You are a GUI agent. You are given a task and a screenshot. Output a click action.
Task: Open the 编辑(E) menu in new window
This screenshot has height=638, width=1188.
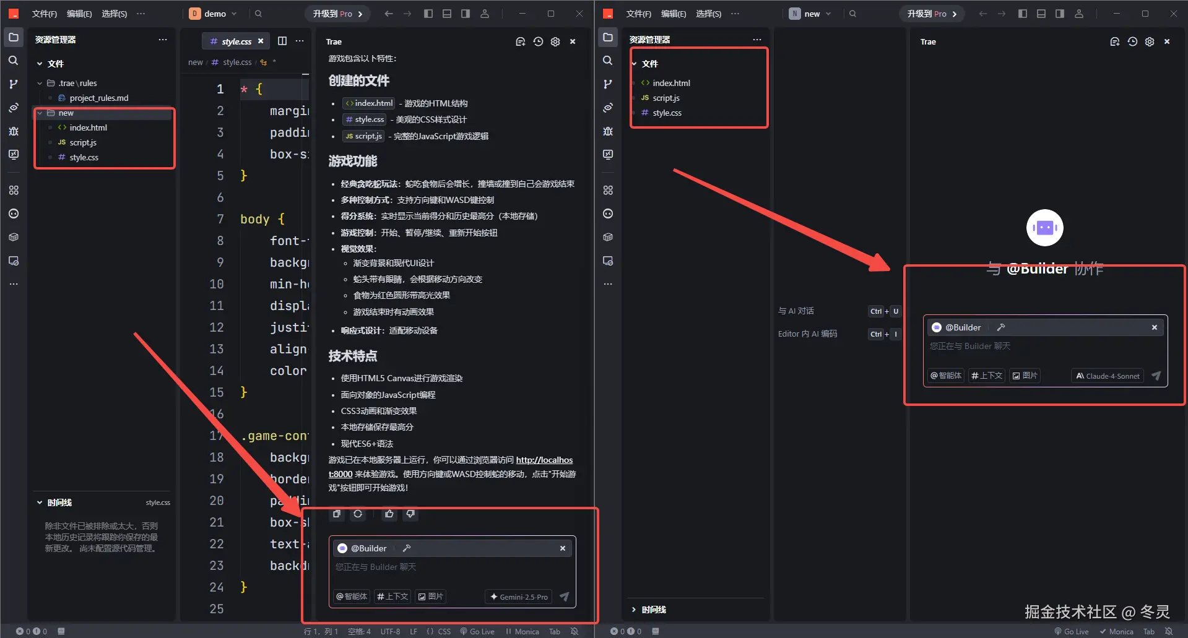click(674, 14)
